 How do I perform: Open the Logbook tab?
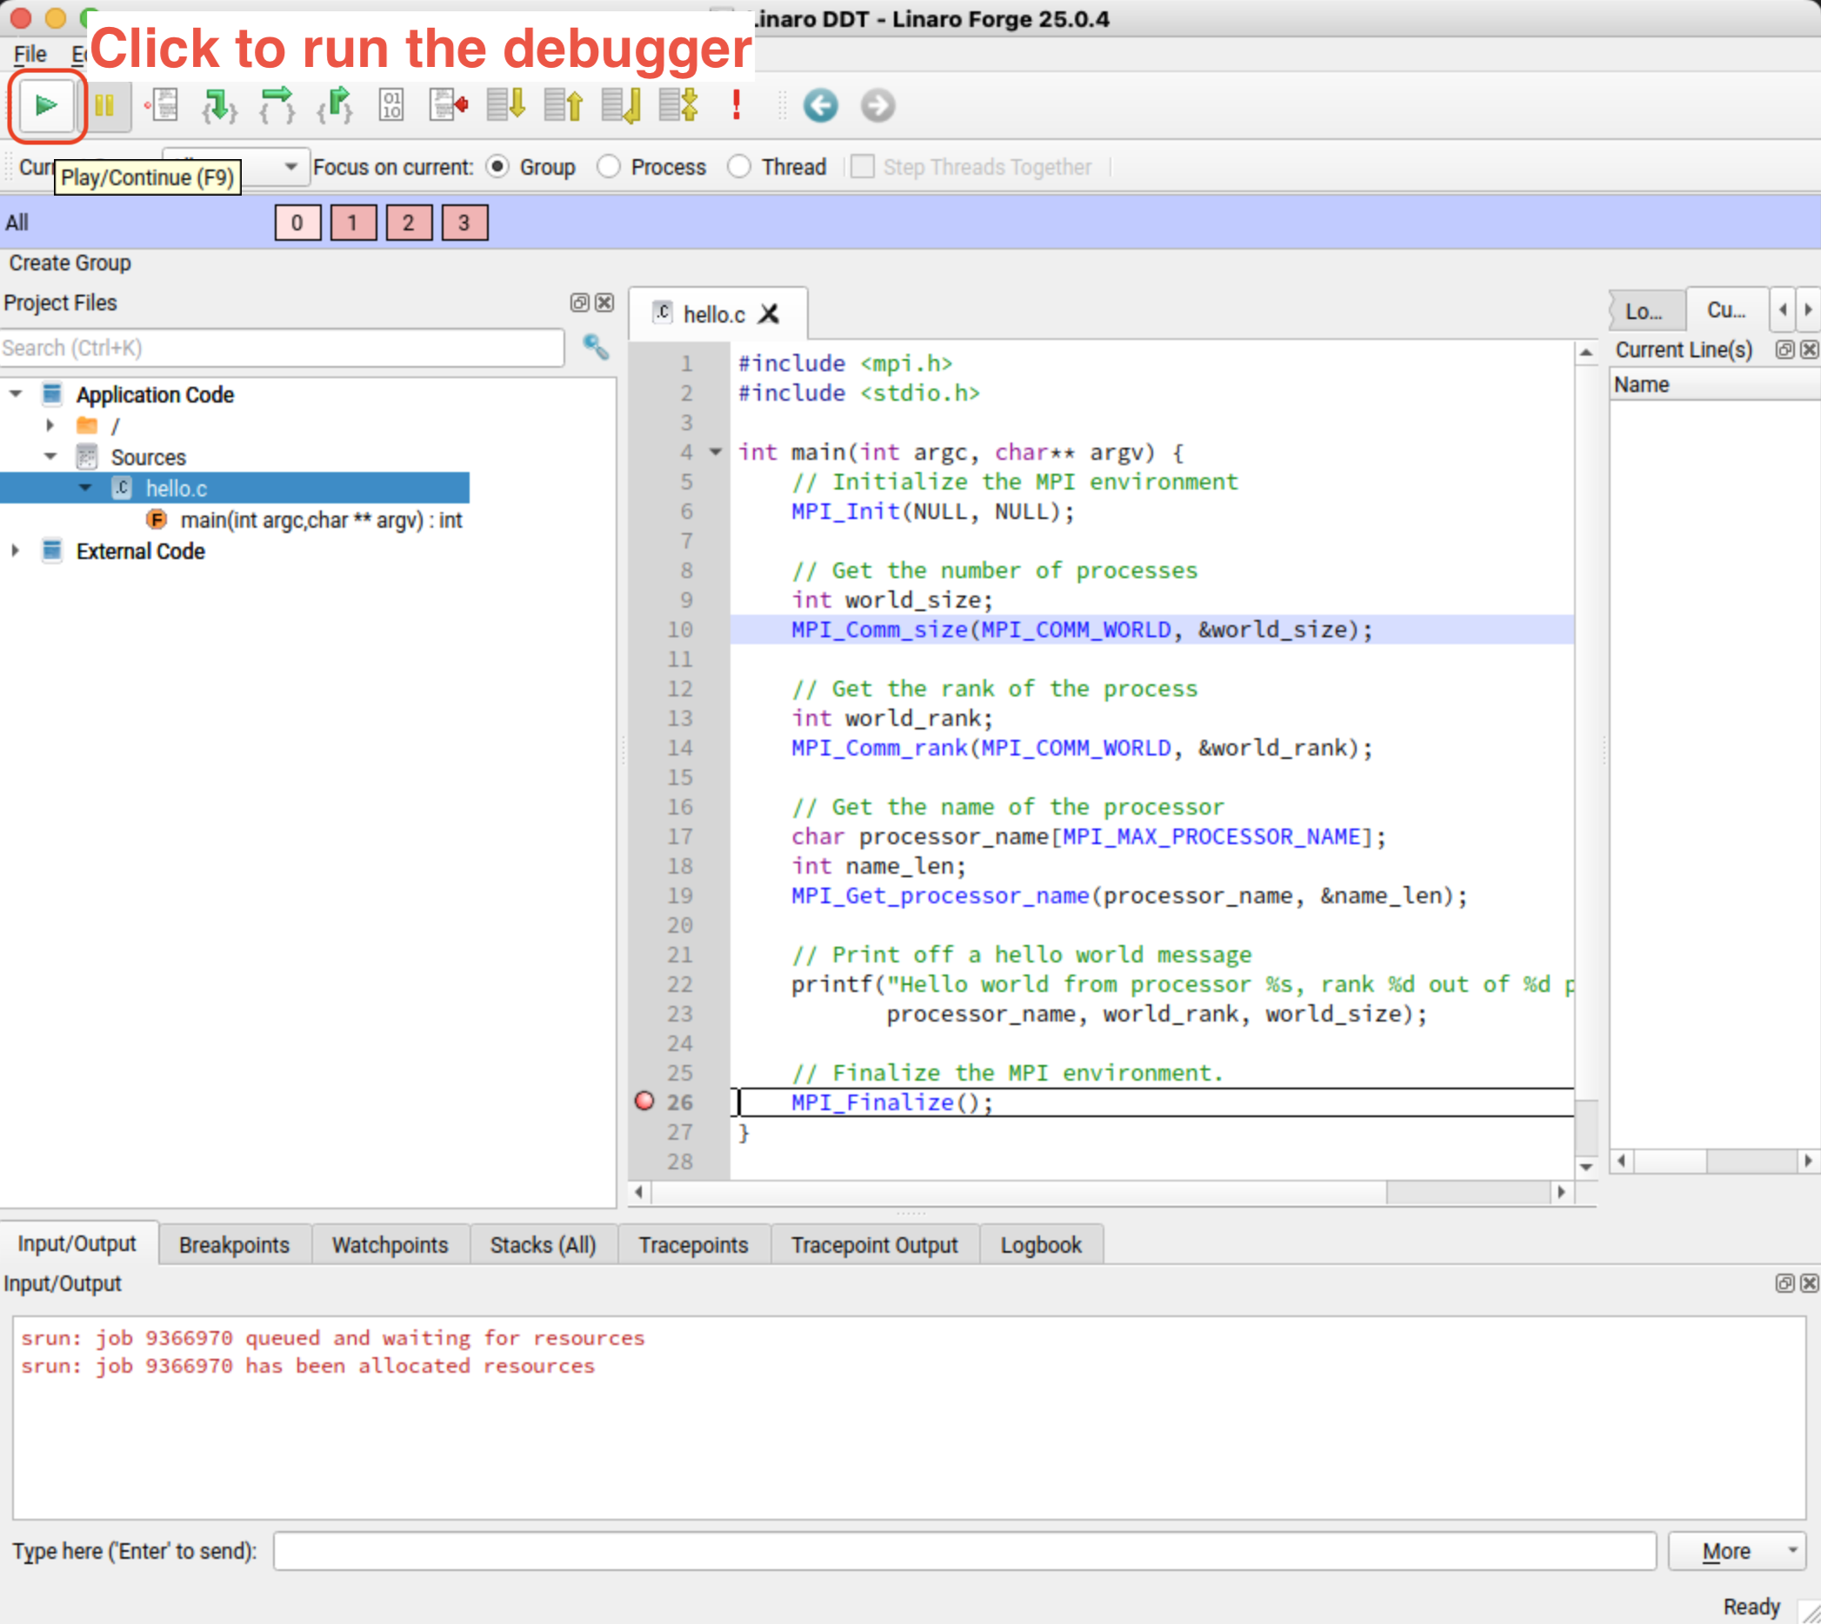1041,1244
